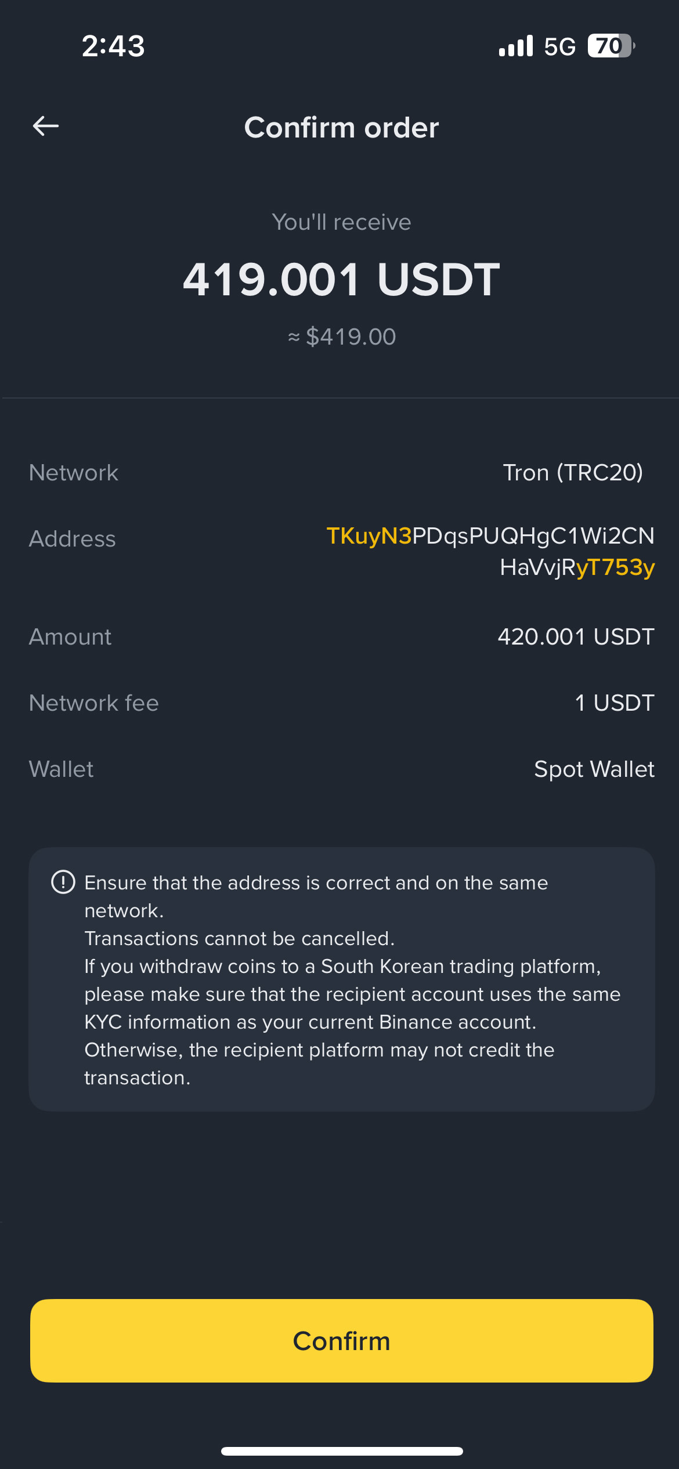679x1469 pixels.
Task: Tap the Network fee label
Action: point(94,703)
